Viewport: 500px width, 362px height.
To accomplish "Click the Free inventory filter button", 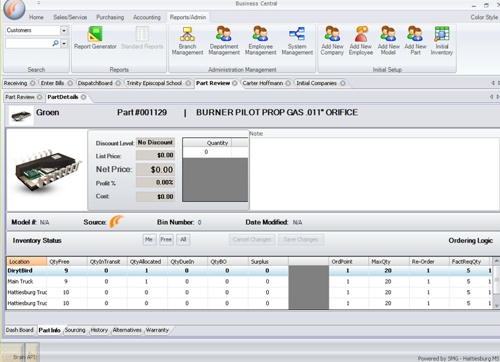I will (166, 239).
